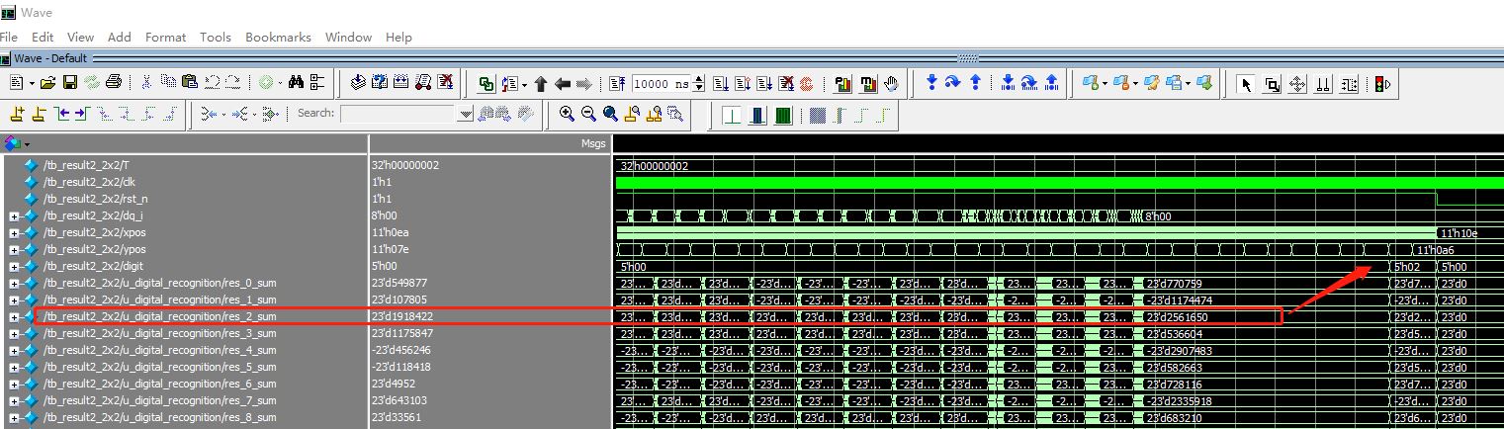Expand the res_2_sum signal
Viewport: 1504px width, 429px height.
[x=14, y=317]
